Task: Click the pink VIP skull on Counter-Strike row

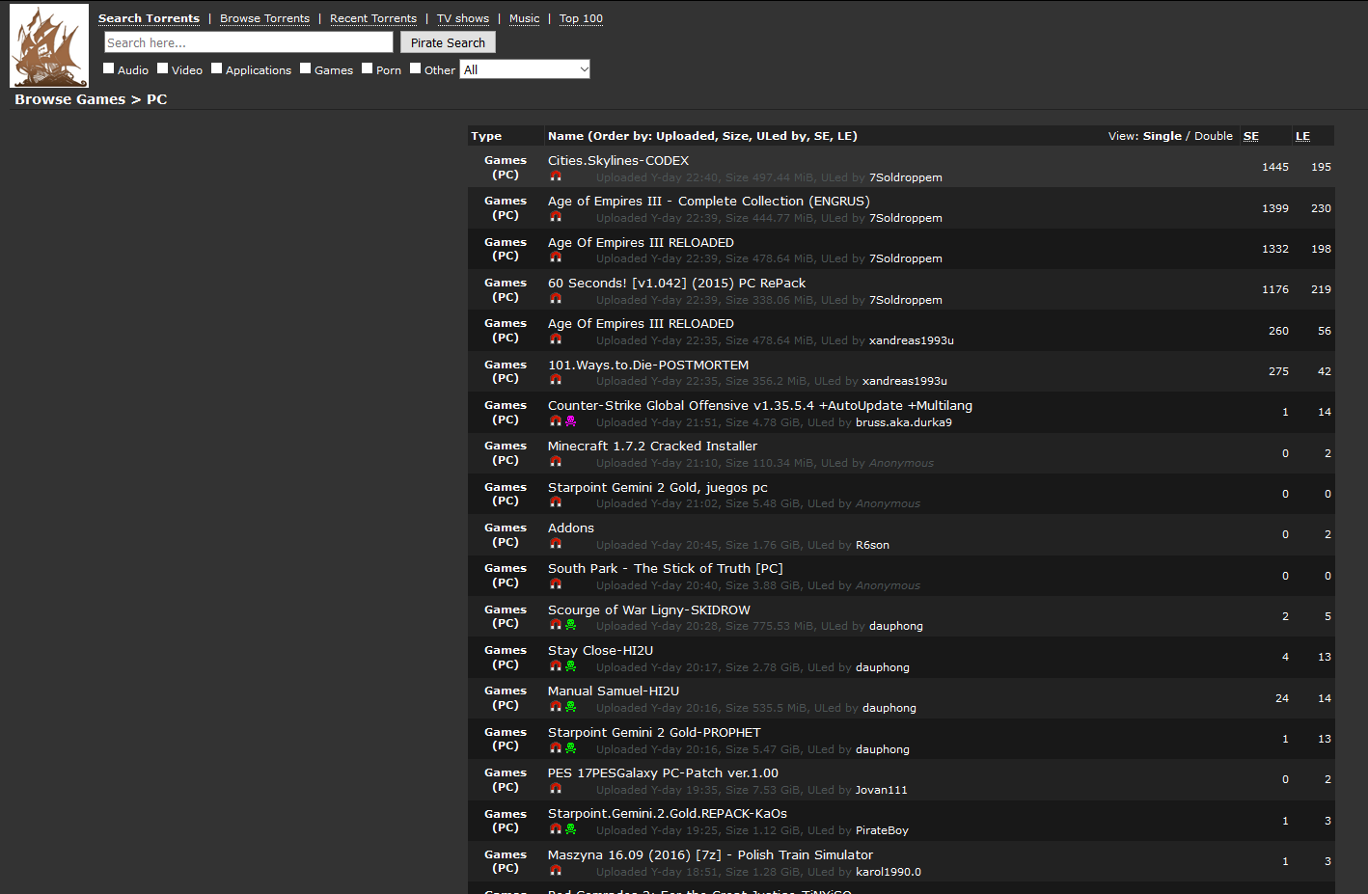Action: coord(571,420)
